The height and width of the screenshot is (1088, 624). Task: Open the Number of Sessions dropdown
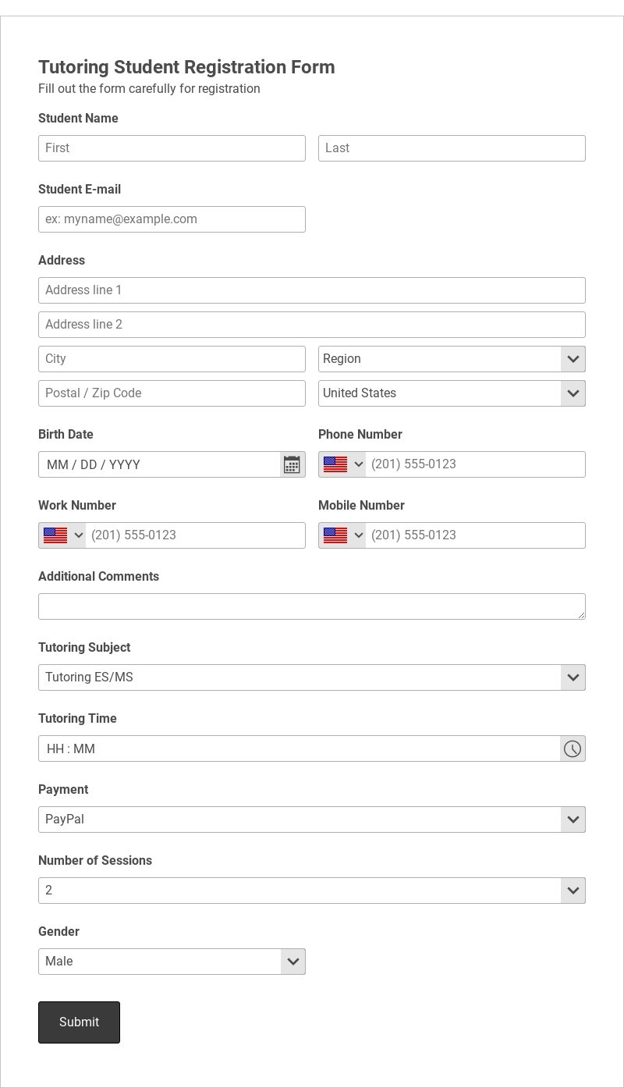(312, 891)
